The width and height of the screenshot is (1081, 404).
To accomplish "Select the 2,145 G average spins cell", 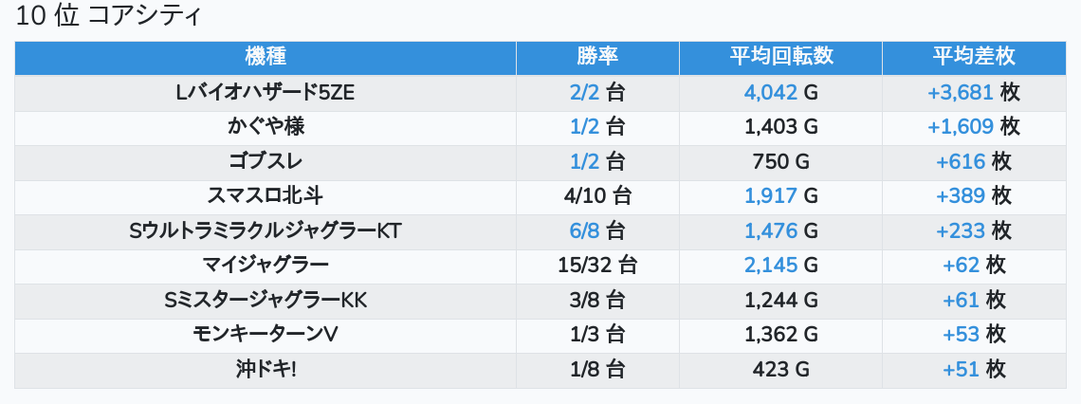I will point(780,266).
